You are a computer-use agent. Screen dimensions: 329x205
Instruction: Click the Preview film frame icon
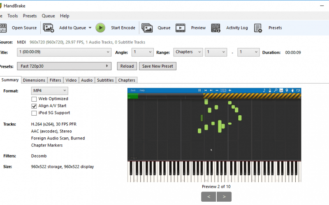click(181, 28)
